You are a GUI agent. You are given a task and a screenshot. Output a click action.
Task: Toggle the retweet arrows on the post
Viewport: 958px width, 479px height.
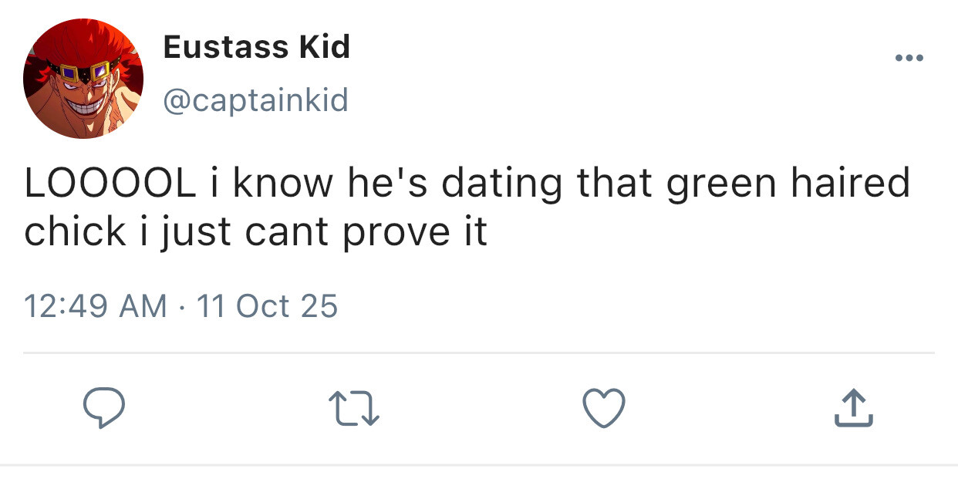click(354, 409)
